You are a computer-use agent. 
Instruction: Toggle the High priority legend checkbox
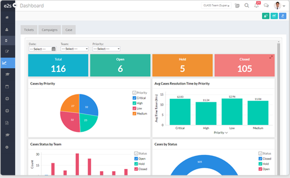point(134,103)
